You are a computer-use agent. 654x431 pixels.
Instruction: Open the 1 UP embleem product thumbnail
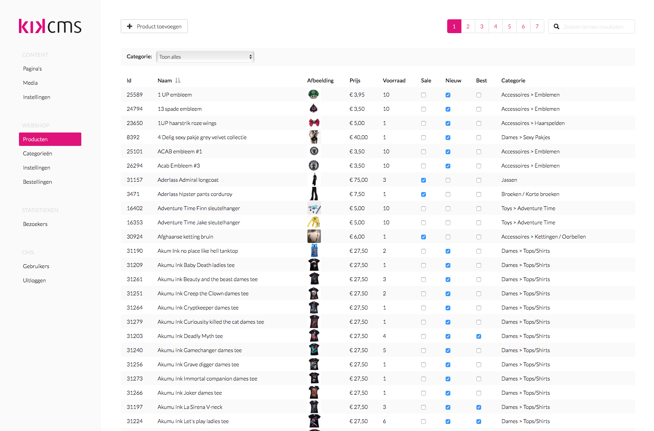314,94
